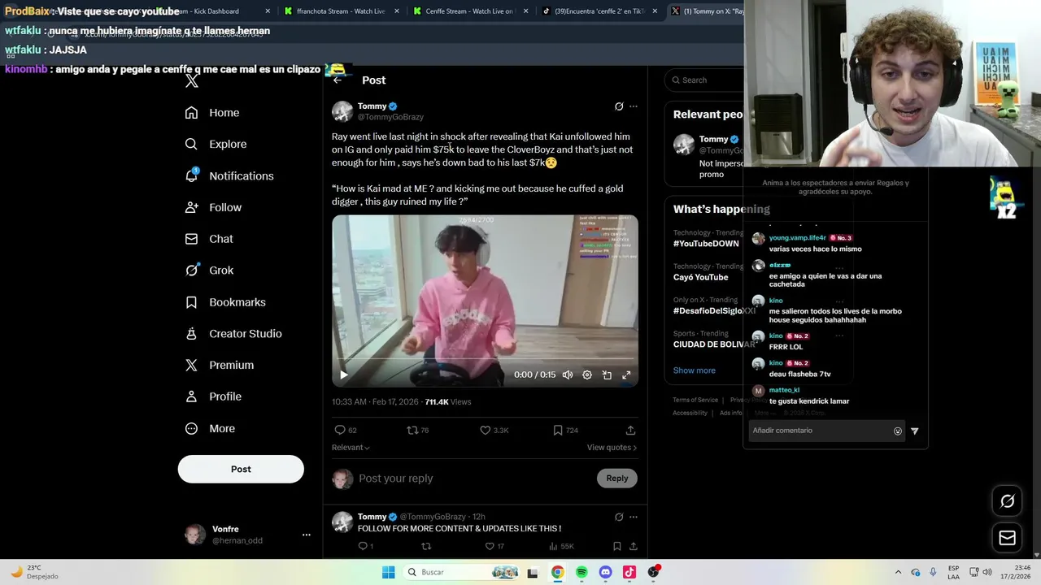1041x585 pixels.
Task: Click the share icon on the main post
Action: [x=630, y=430]
